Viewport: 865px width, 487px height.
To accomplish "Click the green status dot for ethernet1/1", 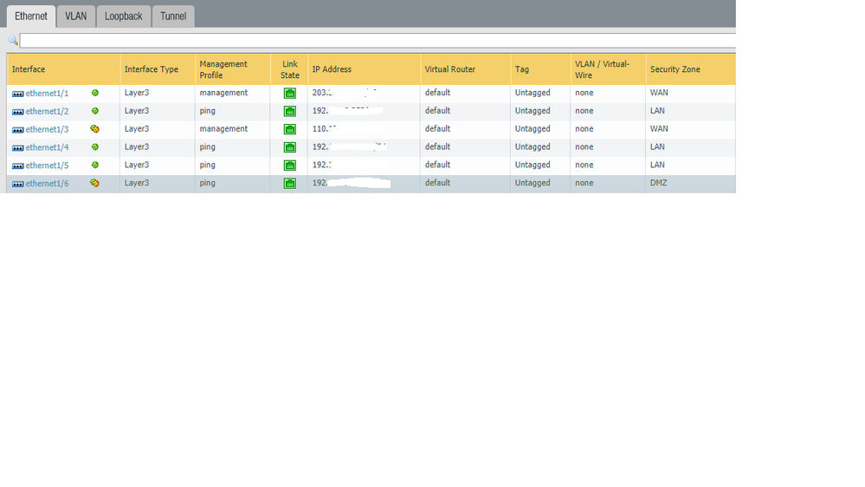I will pos(95,93).
